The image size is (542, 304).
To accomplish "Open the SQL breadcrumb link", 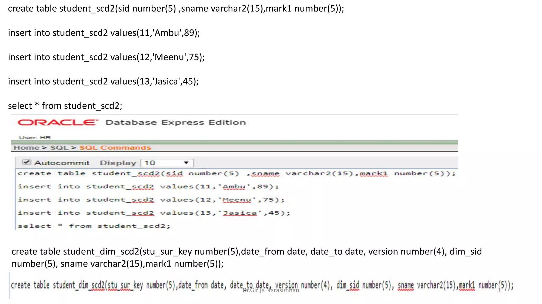I will click(59, 148).
